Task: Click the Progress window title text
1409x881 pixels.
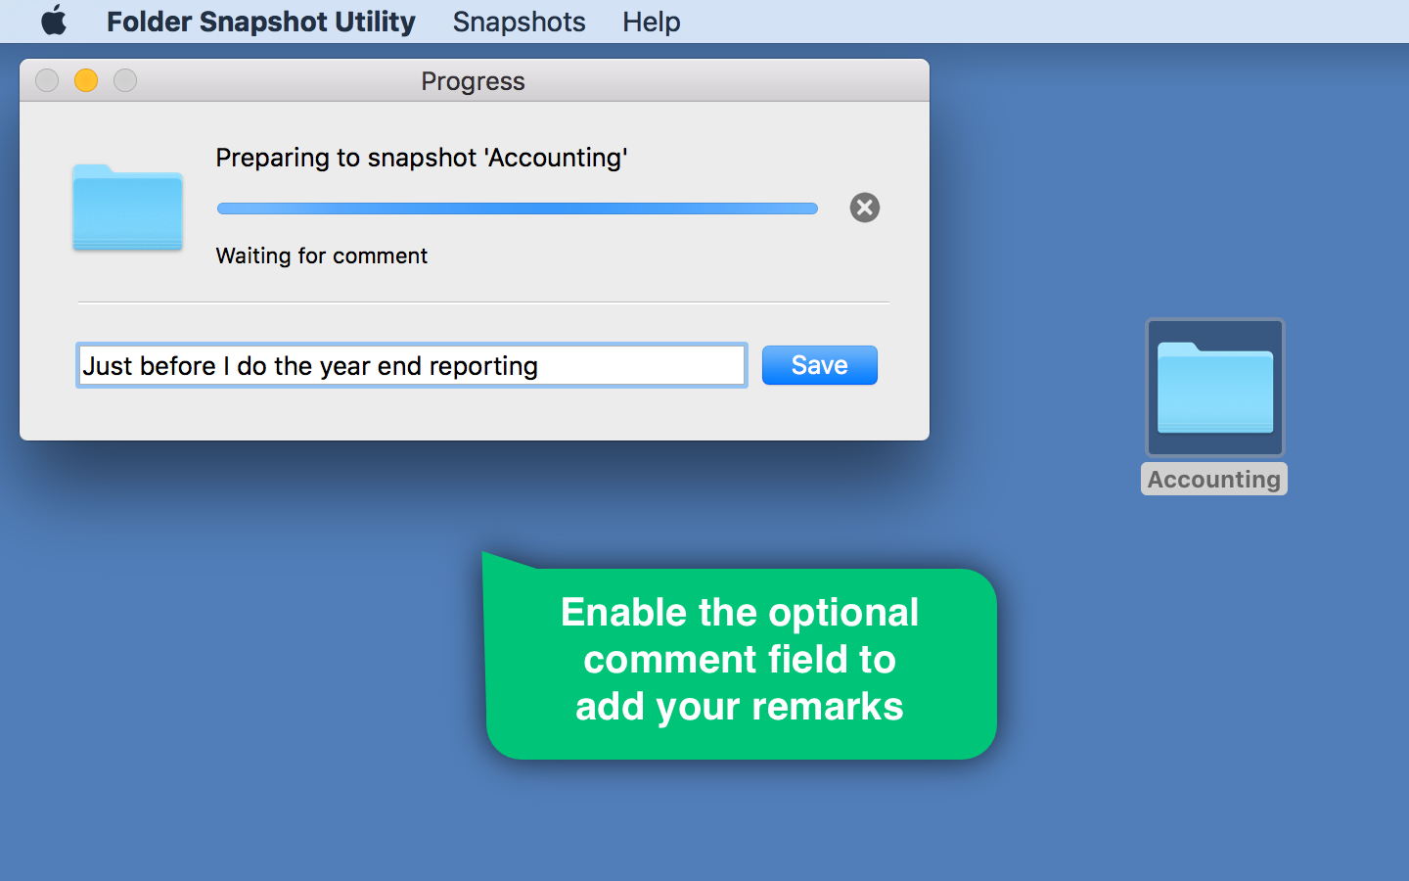Action: [x=473, y=81]
